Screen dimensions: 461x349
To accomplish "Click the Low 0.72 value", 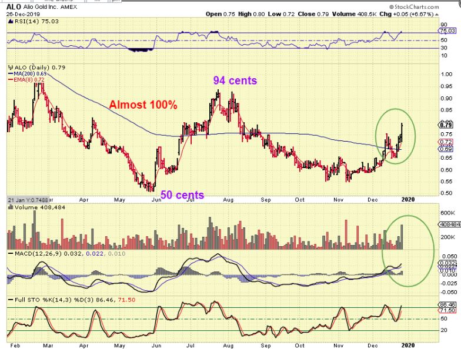I will (281, 14).
